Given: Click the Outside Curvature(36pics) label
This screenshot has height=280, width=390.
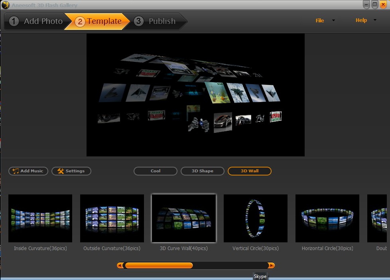Looking at the screenshot, I should [x=112, y=248].
